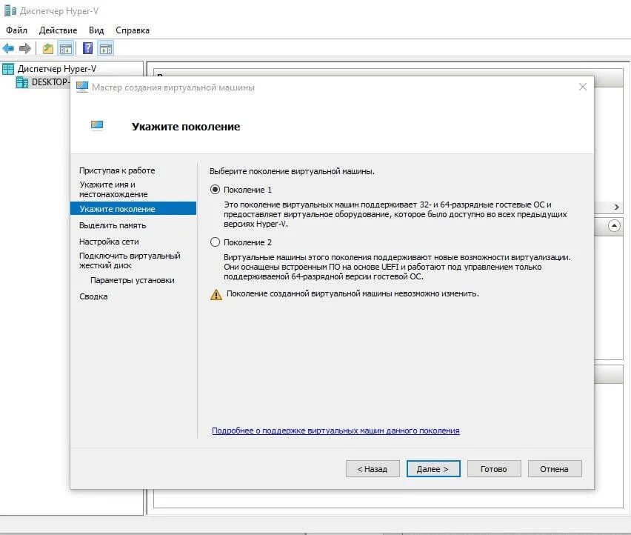This screenshot has width=631, height=535.
Task: Open the Вид menu
Action: pos(96,30)
